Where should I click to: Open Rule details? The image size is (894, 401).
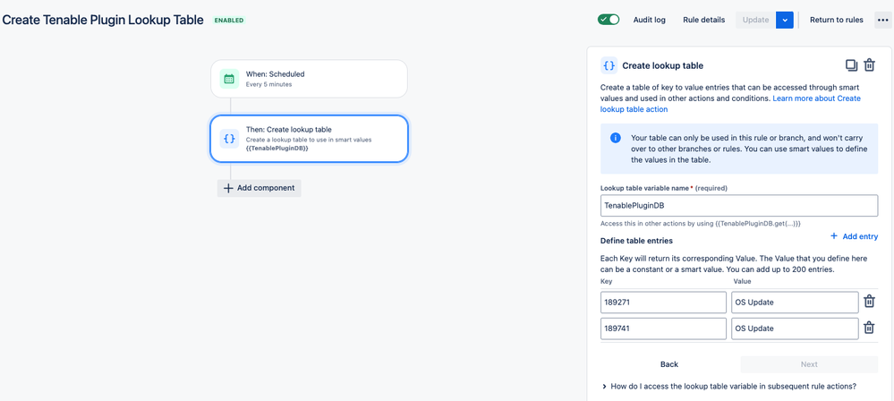[x=703, y=20]
